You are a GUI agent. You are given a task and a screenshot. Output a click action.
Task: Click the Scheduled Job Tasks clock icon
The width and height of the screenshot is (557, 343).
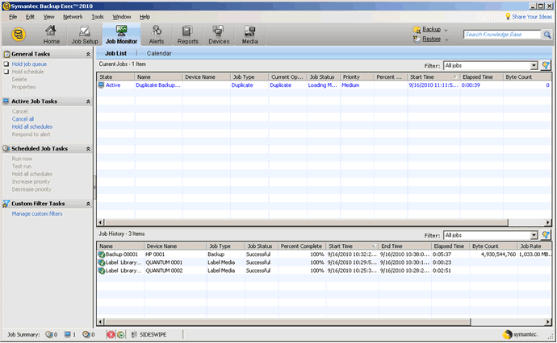6,148
